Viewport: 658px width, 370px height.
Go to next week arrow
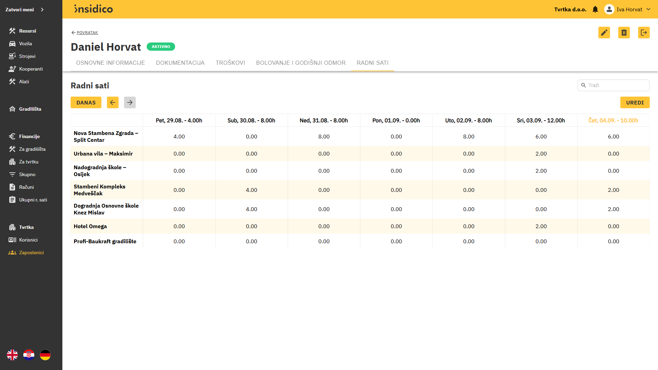pos(130,102)
